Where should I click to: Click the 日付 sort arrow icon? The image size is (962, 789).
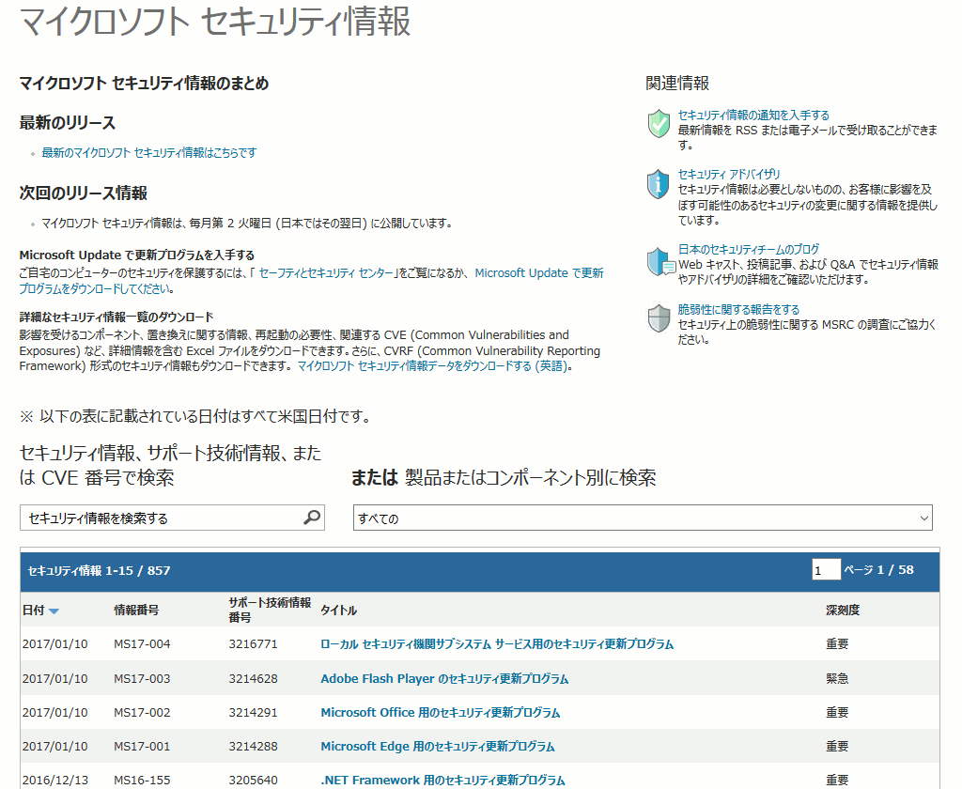tap(54, 611)
